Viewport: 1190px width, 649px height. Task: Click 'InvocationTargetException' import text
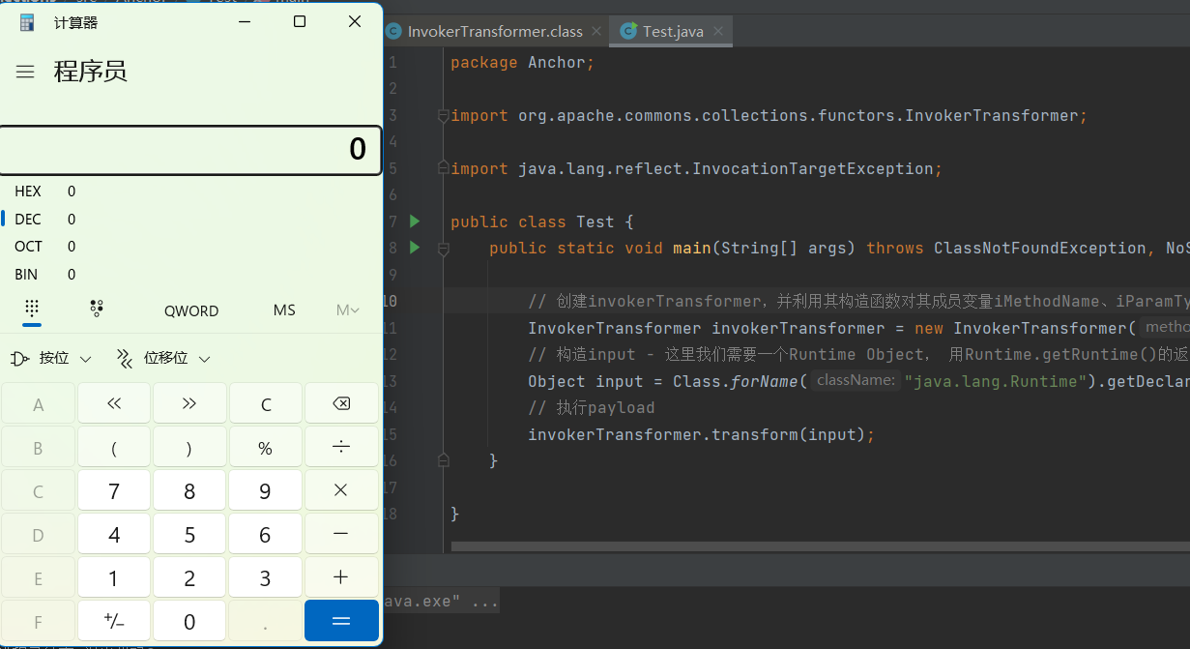point(812,168)
